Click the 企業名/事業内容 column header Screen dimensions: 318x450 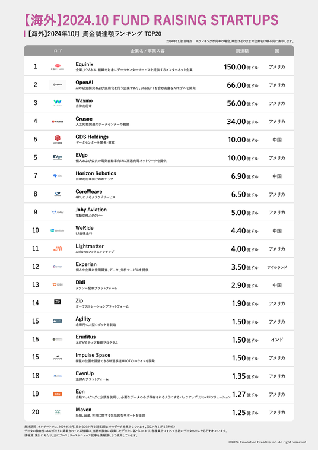coord(148,51)
